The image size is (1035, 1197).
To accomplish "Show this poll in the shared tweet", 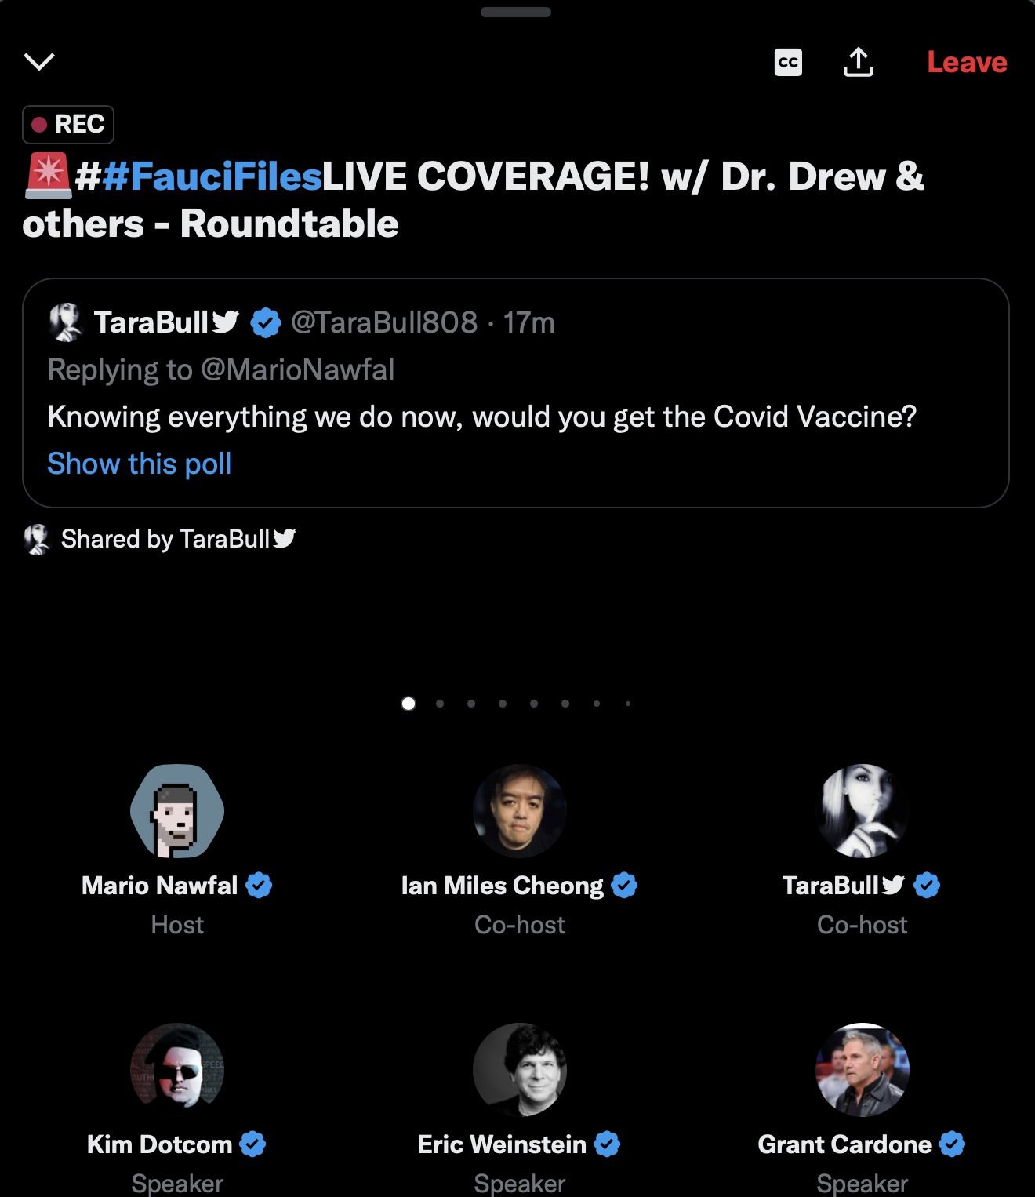I will click(x=140, y=464).
